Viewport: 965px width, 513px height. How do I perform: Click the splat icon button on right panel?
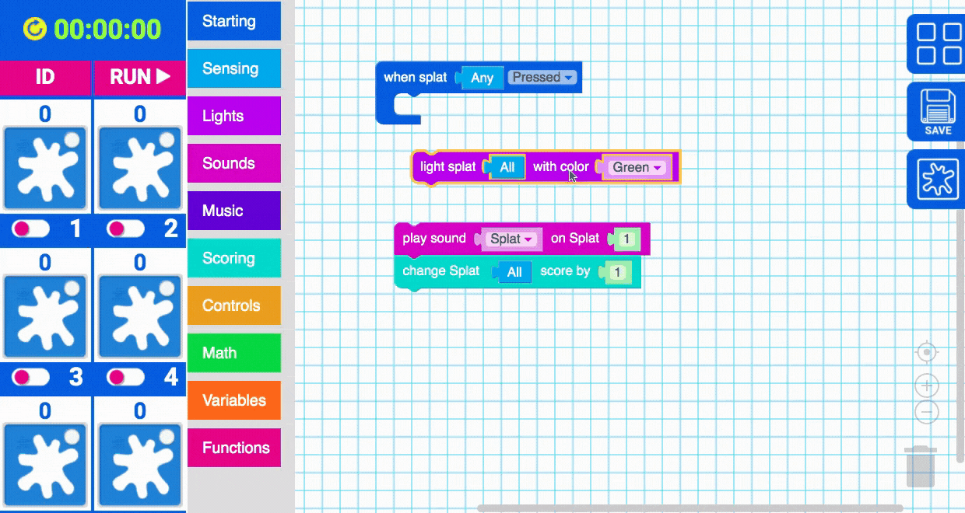click(938, 180)
